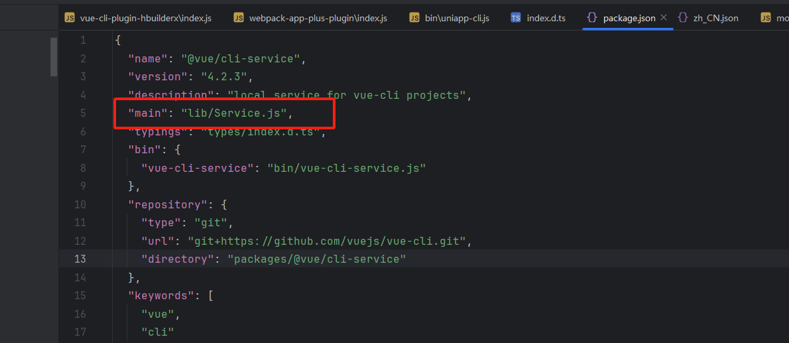Click the JS icon on the rightmost partial tab

(766, 18)
